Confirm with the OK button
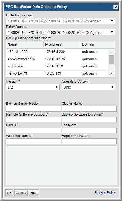The height and width of the screenshot is (201, 122). [9, 193]
